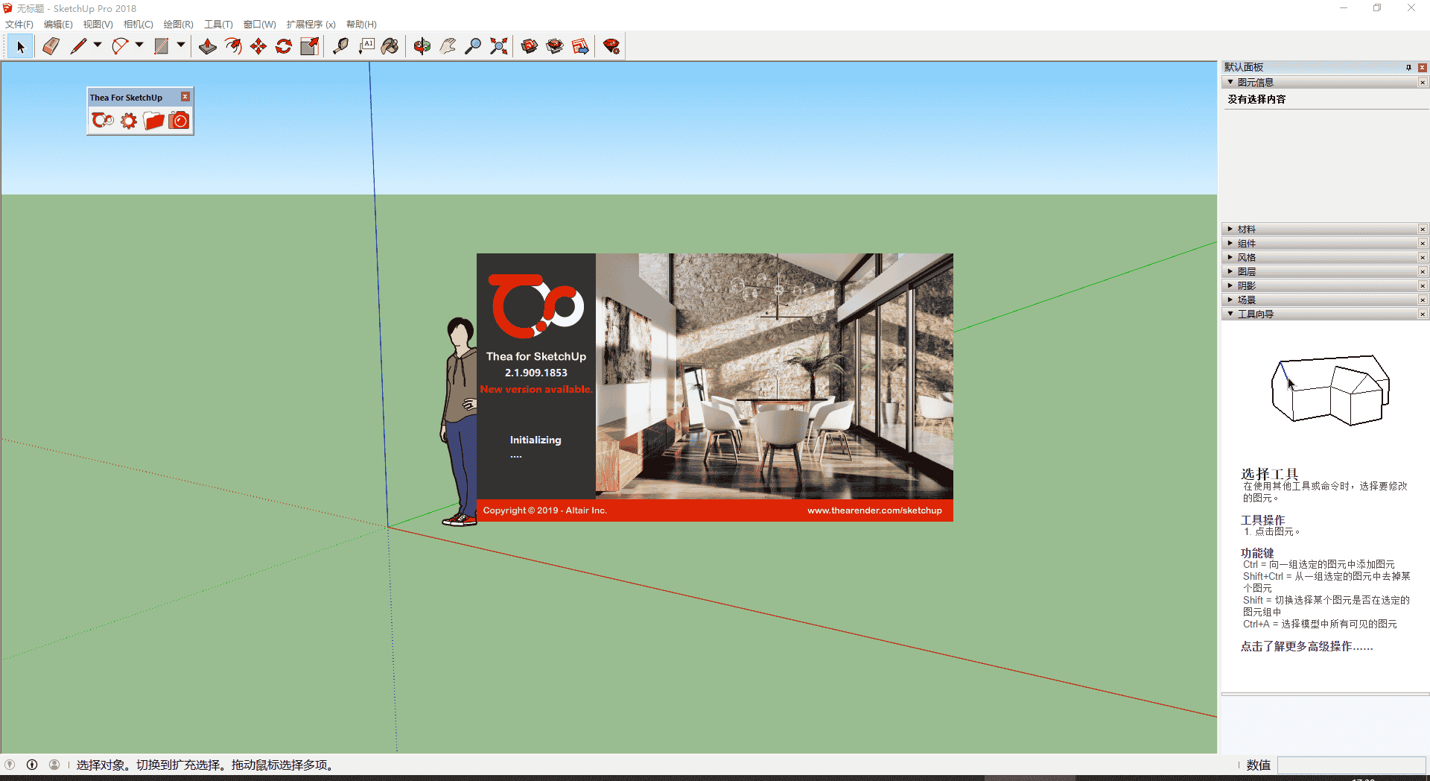Screen dimensions: 1430x781
Task: Click the house illustration in 工具向导
Action: (x=1330, y=390)
